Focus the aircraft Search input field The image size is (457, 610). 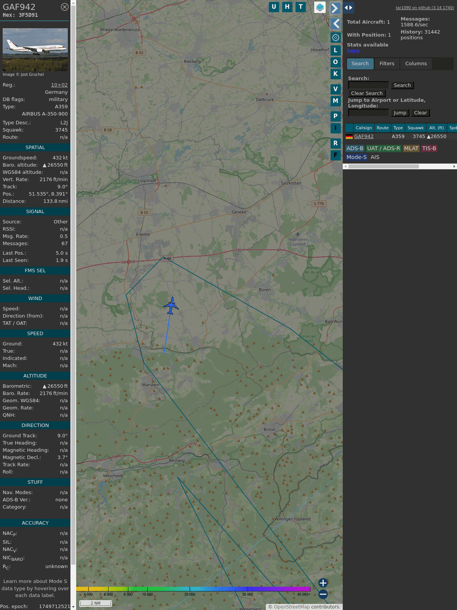click(x=368, y=85)
